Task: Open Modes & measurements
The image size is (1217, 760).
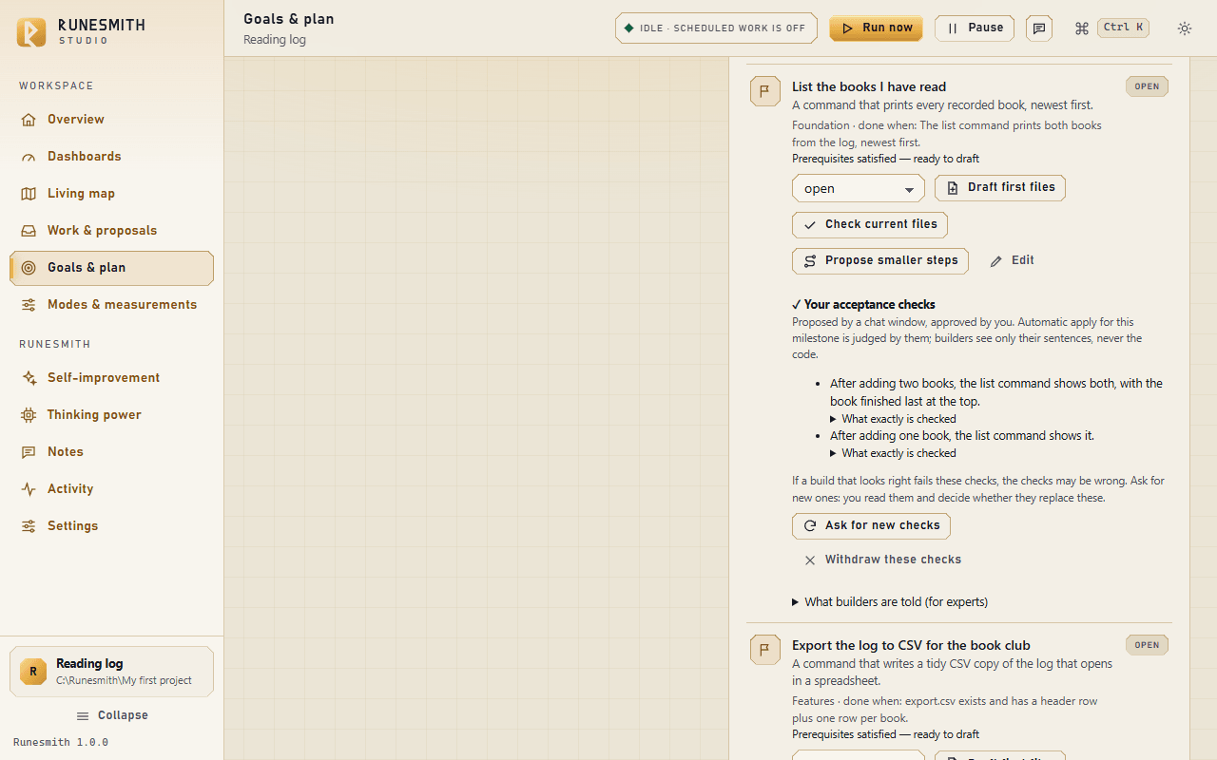Action: [111, 305]
